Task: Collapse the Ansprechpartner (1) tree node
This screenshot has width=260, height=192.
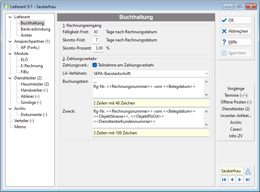Action: 10,41
